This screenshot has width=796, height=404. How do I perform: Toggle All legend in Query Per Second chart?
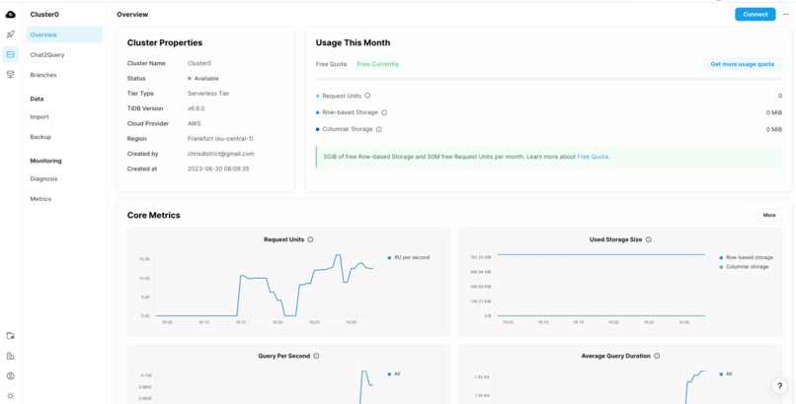pyautogui.click(x=394, y=374)
